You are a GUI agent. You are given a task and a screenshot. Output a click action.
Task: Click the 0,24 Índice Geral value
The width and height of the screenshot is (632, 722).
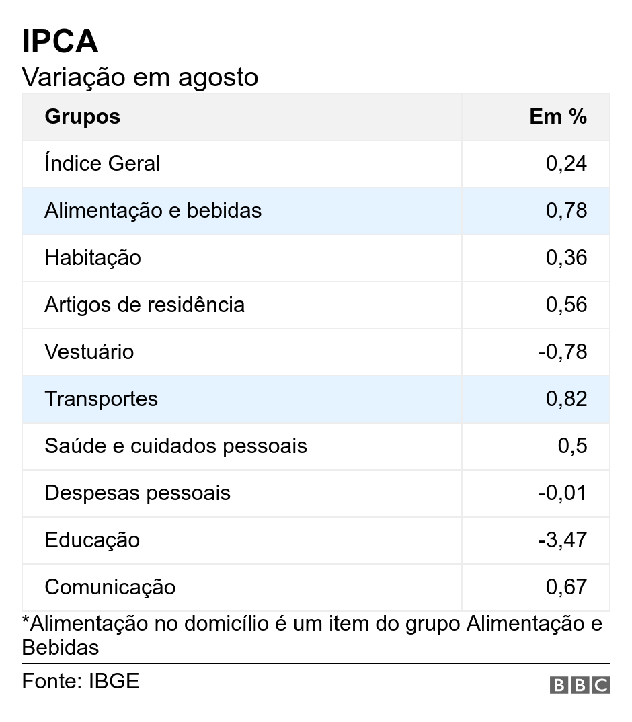click(x=566, y=164)
